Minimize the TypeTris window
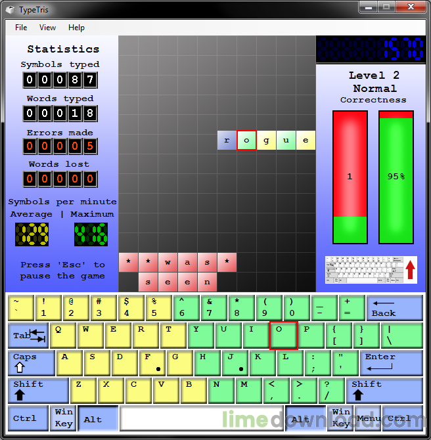This screenshot has height=440, width=431. click(x=369, y=7)
